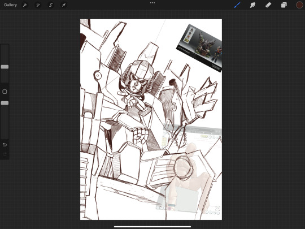This screenshot has height=229, width=305.
Task: Select the Smudge finger tool
Action: pyautogui.click(x=252, y=5)
